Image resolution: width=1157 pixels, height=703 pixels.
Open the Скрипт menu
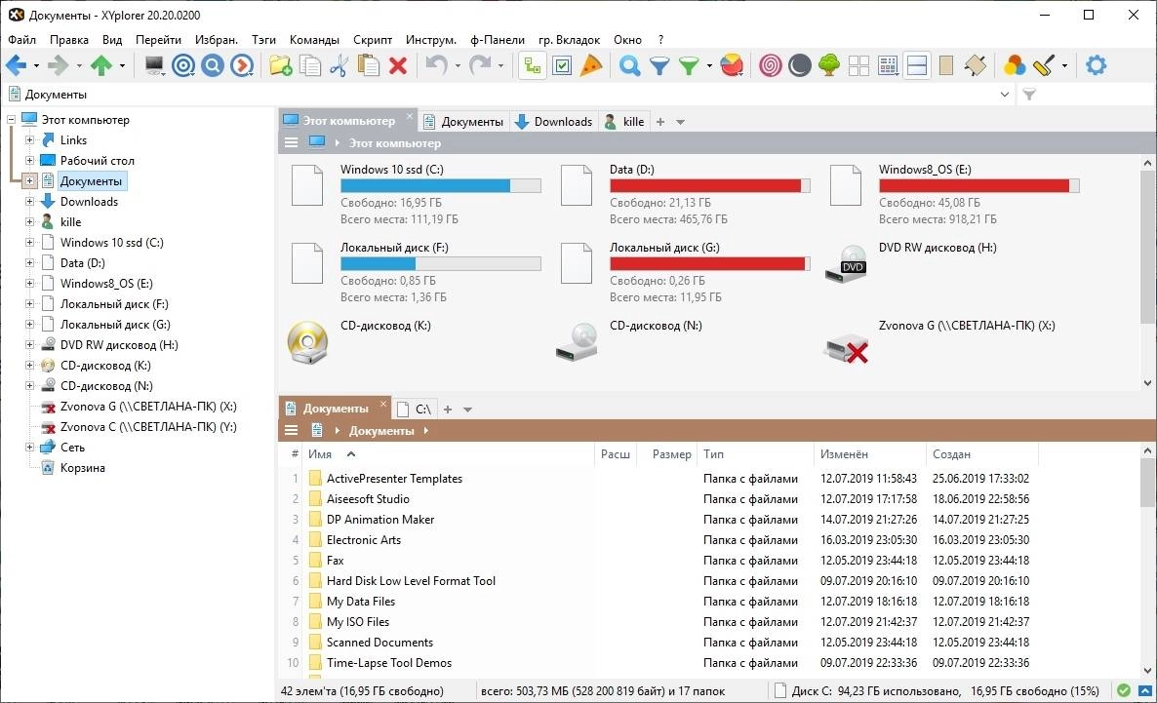(373, 40)
